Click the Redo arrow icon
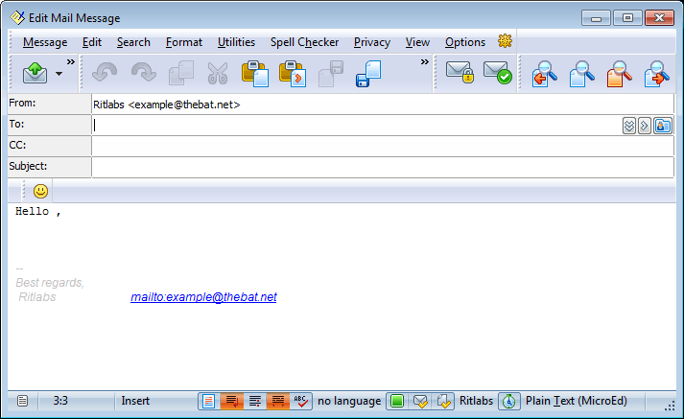This screenshot has height=419, width=684. coord(143,73)
